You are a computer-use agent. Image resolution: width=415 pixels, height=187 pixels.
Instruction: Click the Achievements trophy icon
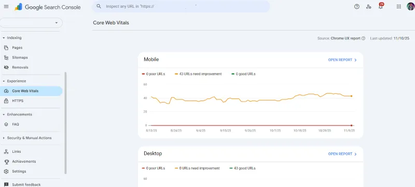(x=6, y=162)
